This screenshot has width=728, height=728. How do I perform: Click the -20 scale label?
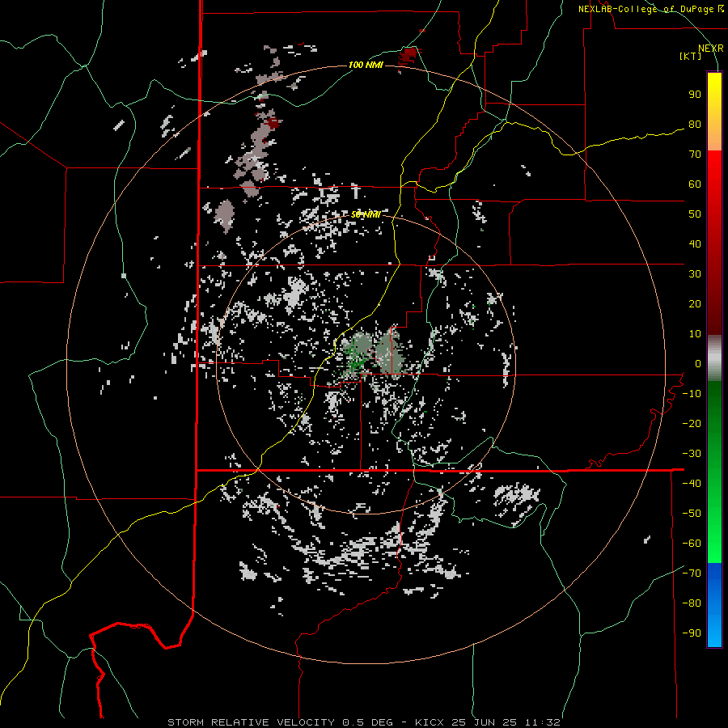pyautogui.click(x=692, y=424)
